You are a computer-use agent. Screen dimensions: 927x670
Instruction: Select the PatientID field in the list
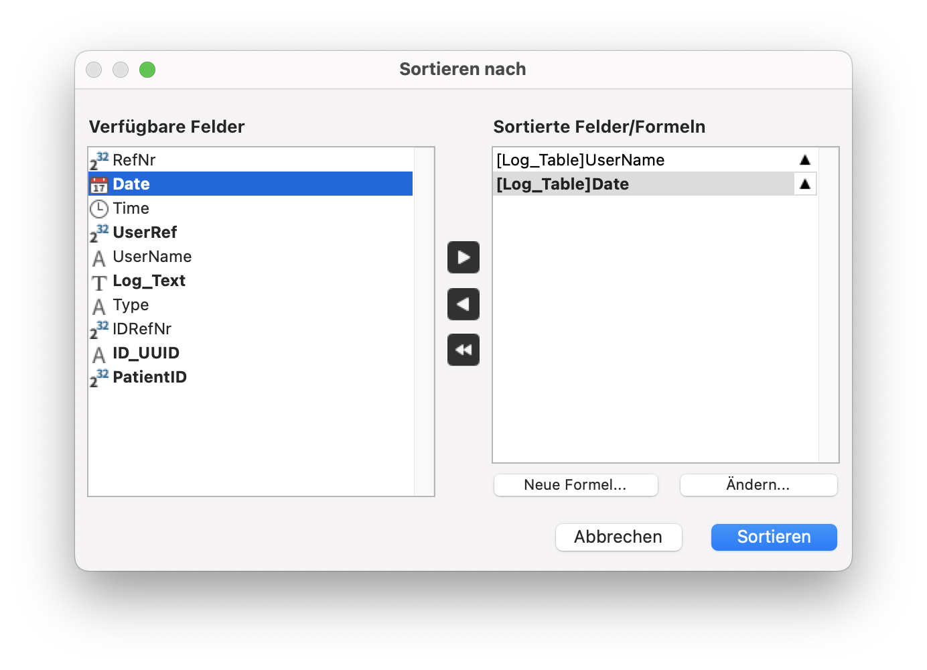149,377
